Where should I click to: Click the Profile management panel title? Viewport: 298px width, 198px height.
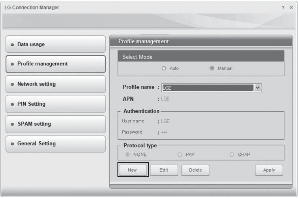click(144, 41)
